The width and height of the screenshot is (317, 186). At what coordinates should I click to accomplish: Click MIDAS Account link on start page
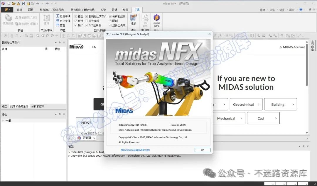click(x=292, y=47)
